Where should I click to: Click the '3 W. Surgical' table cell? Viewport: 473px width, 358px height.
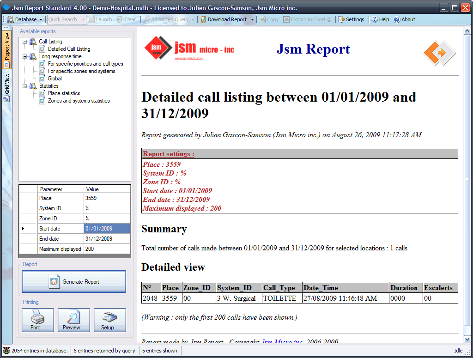click(x=239, y=298)
